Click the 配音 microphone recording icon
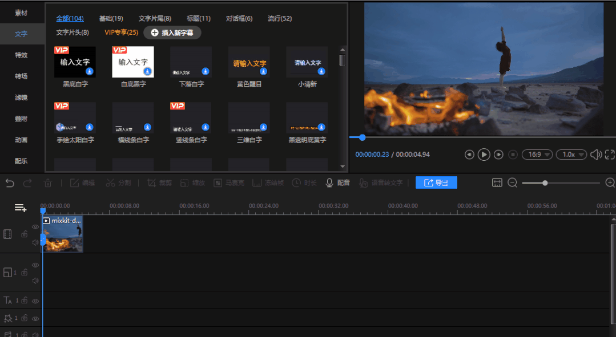616x337 pixels. click(329, 182)
